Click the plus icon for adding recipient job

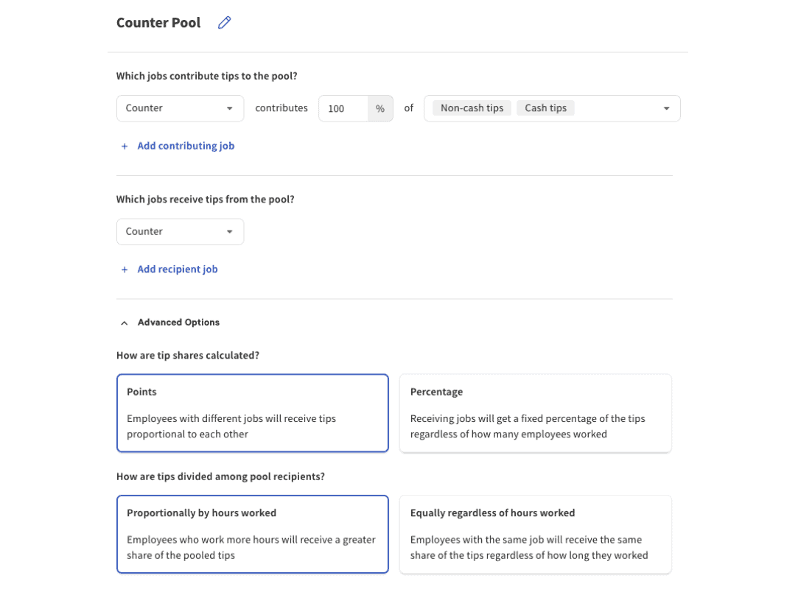tap(125, 270)
